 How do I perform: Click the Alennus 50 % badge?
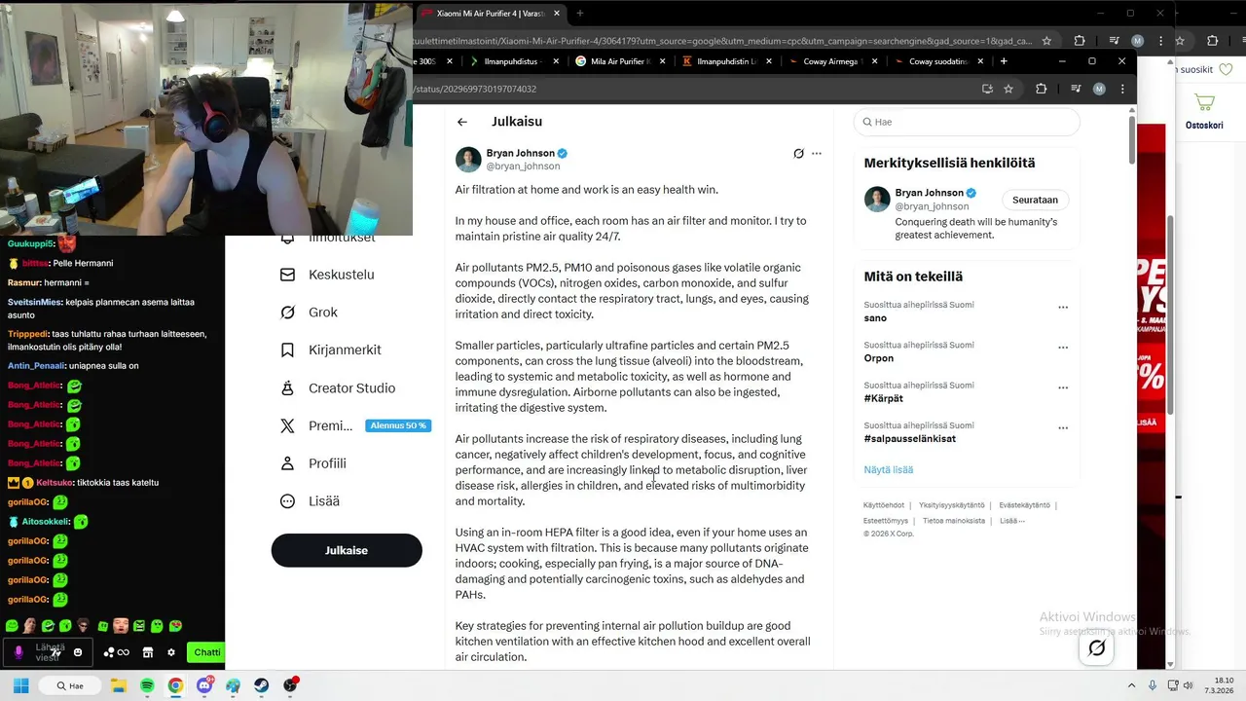pyautogui.click(x=398, y=425)
